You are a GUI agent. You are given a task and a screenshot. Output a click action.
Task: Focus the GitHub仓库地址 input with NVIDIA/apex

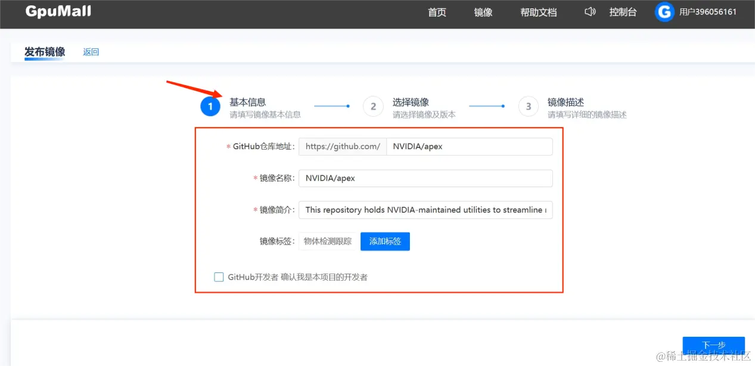tap(470, 146)
